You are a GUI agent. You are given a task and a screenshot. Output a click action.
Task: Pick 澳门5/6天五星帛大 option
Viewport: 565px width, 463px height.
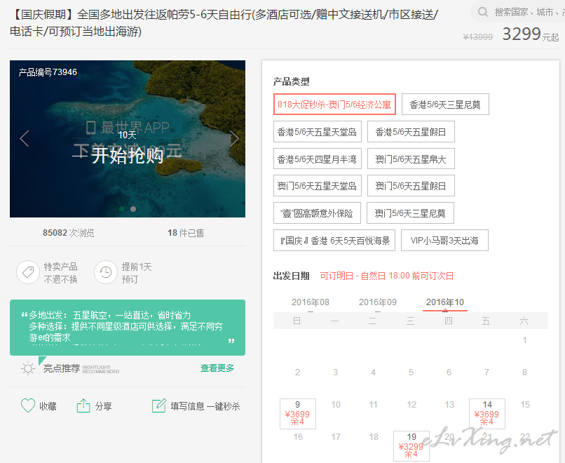click(x=411, y=159)
